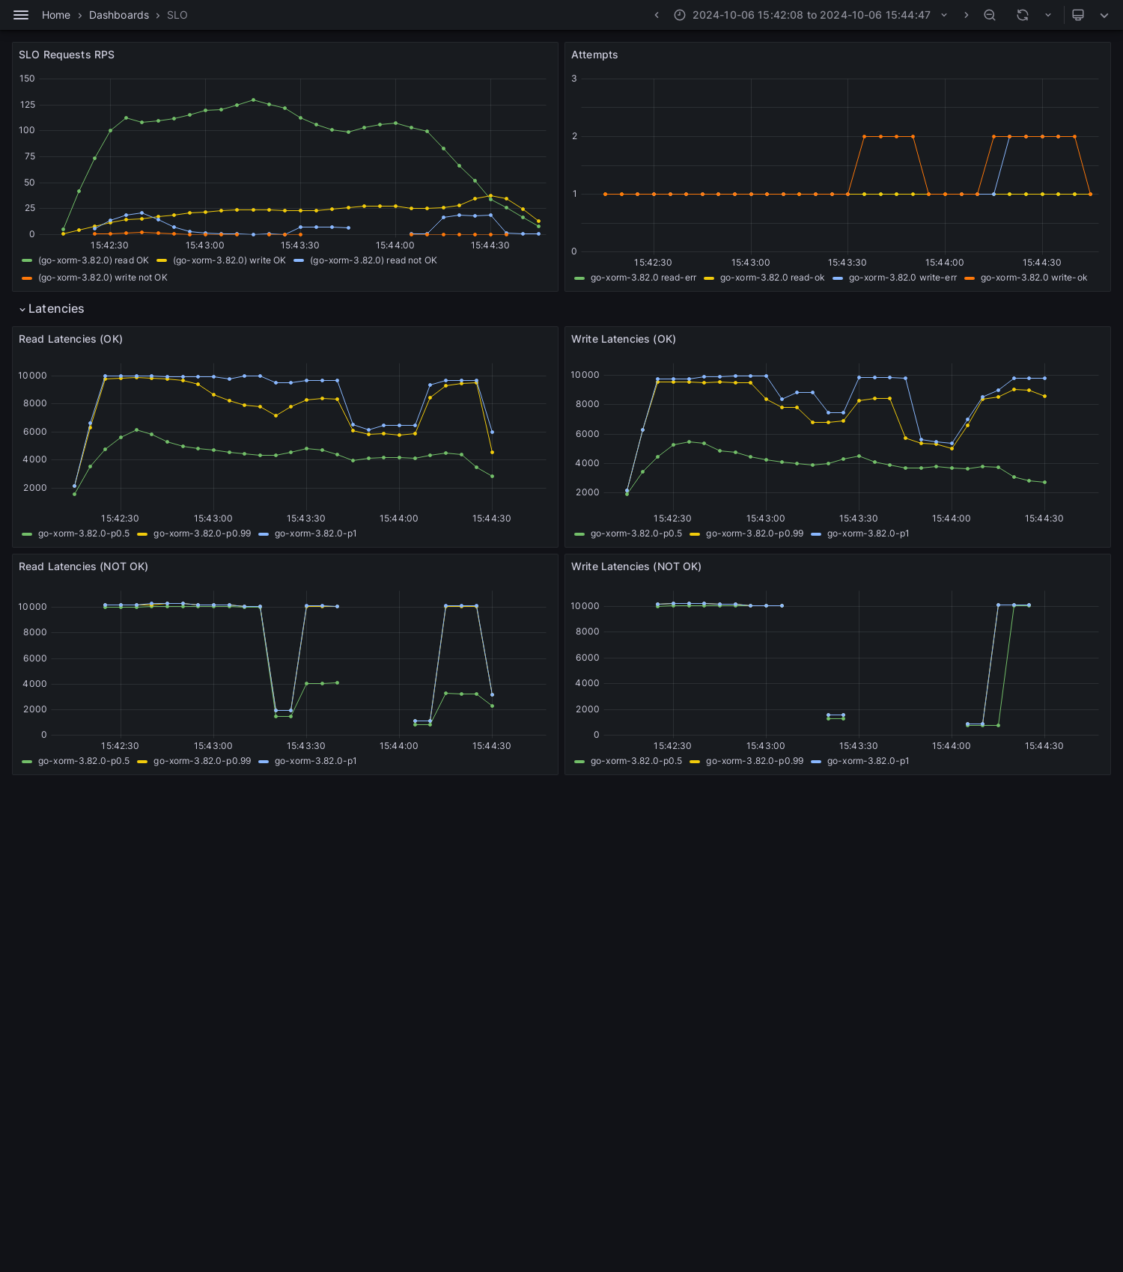Toggle p1 series in Read Latencies (NOT OK)
Screen dimensions: 1123x1272
(x=316, y=761)
